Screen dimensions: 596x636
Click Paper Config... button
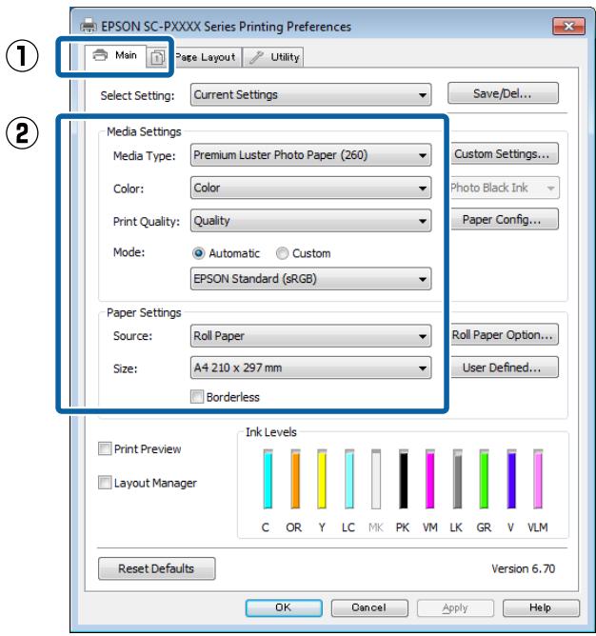504,219
